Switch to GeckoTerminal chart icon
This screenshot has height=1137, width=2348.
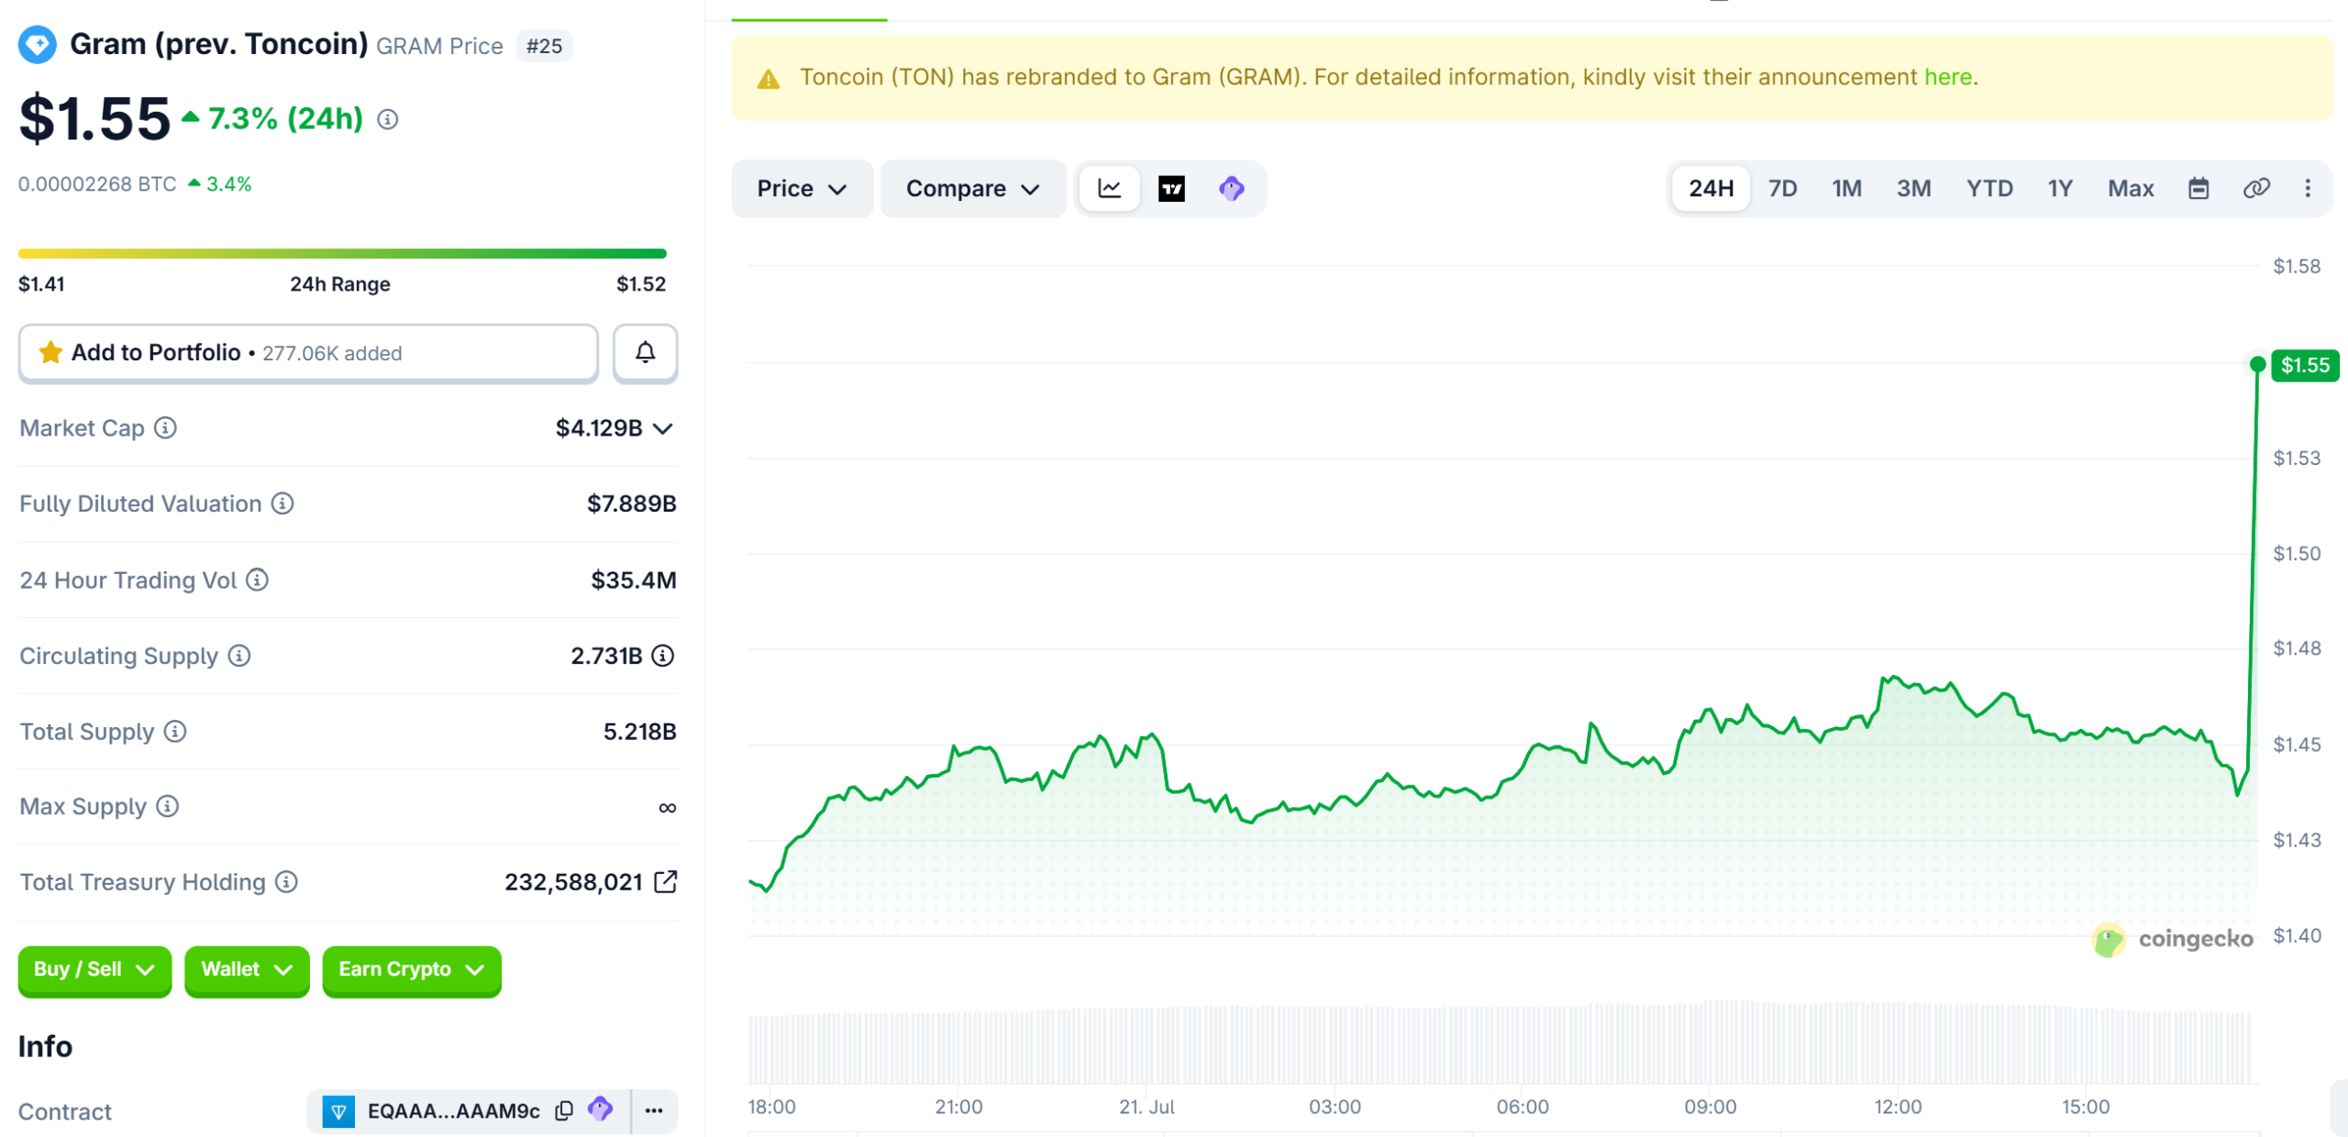[1232, 189]
